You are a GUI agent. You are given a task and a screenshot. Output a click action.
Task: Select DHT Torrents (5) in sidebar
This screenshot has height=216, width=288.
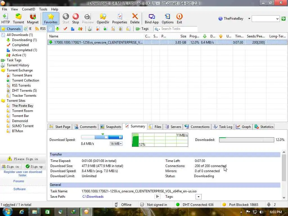(x=24, y=91)
